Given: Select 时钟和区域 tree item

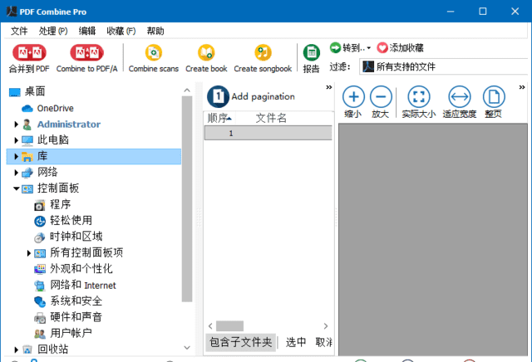Looking at the screenshot, I should pos(76,237).
